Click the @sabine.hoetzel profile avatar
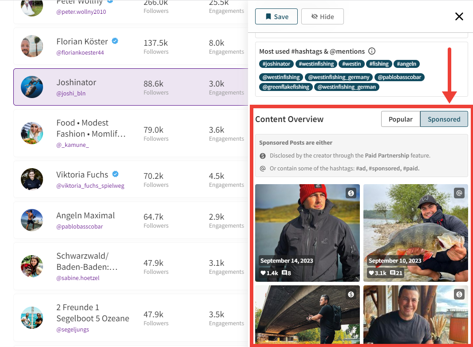The width and height of the screenshot is (473, 347). pos(32,266)
